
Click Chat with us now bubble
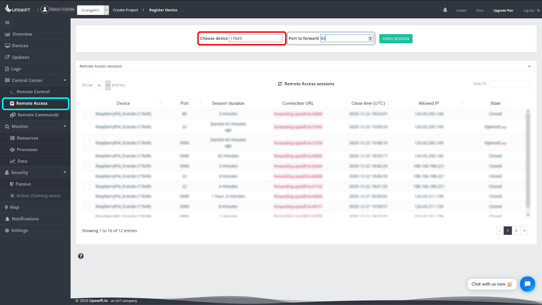pyautogui.click(x=491, y=284)
